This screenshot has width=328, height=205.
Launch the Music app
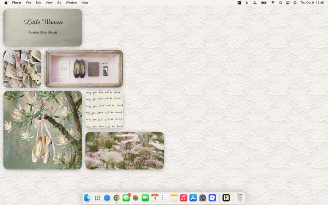(x=184, y=198)
